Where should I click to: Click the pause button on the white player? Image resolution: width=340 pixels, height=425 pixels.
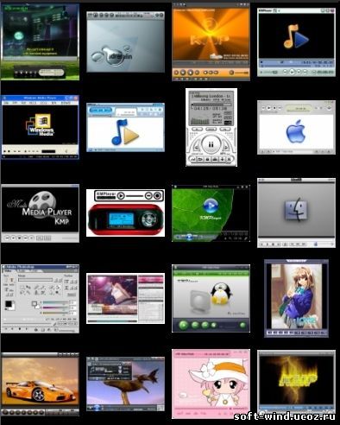[211, 144]
